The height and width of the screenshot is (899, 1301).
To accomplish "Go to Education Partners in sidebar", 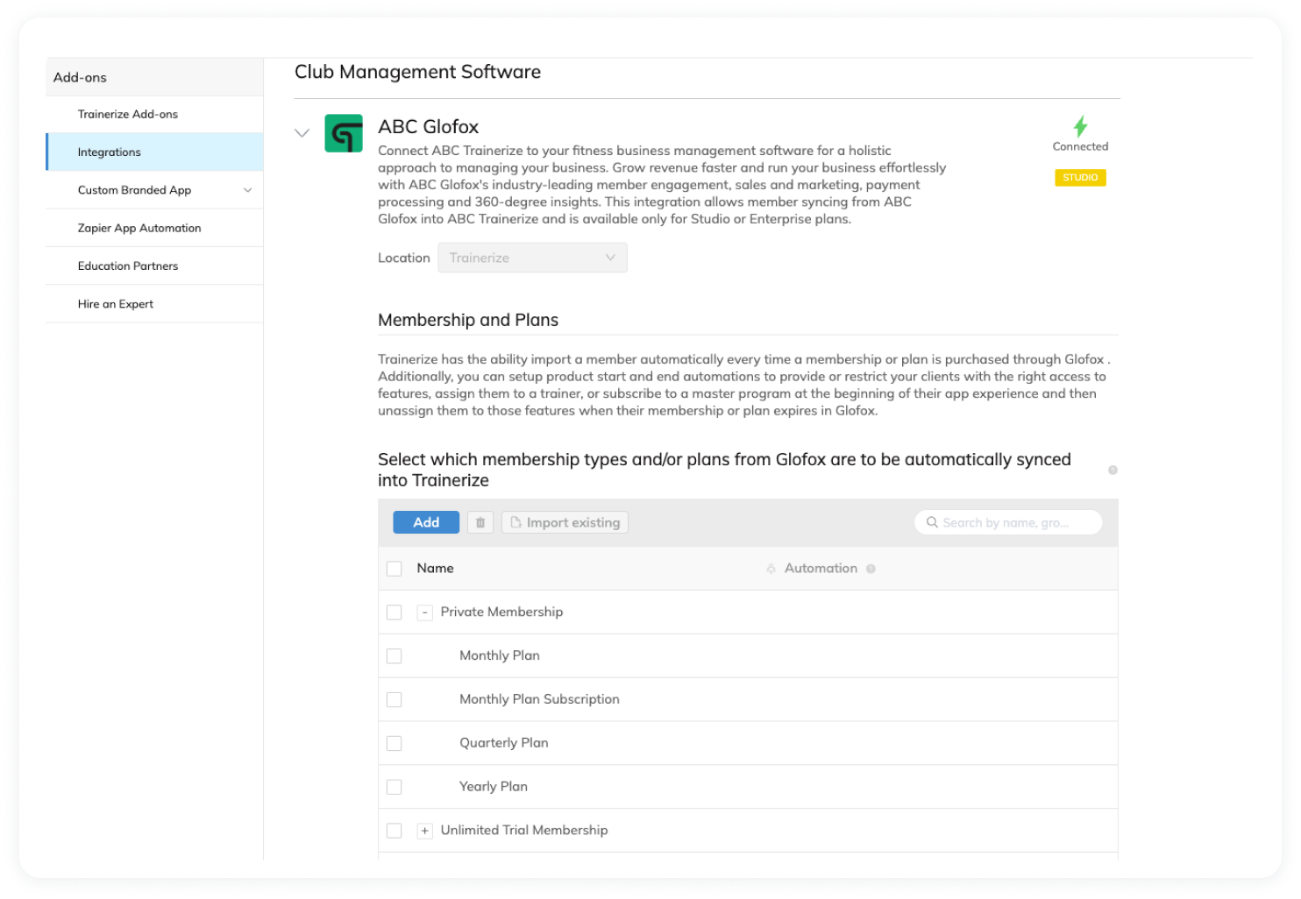I will click(x=128, y=265).
